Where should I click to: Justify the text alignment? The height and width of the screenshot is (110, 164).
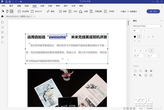pos(151,51)
